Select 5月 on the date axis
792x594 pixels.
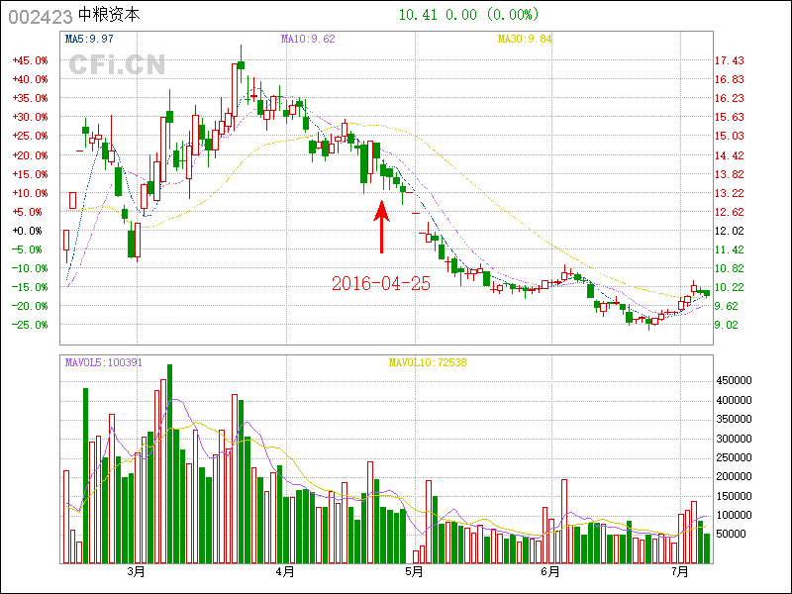pyautogui.click(x=414, y=571)
